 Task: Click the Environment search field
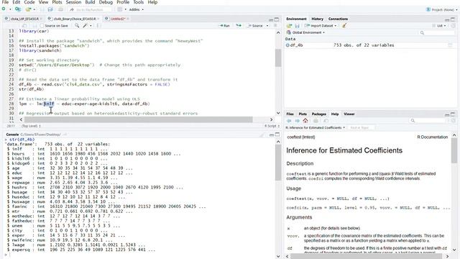(x=438, y=33)
